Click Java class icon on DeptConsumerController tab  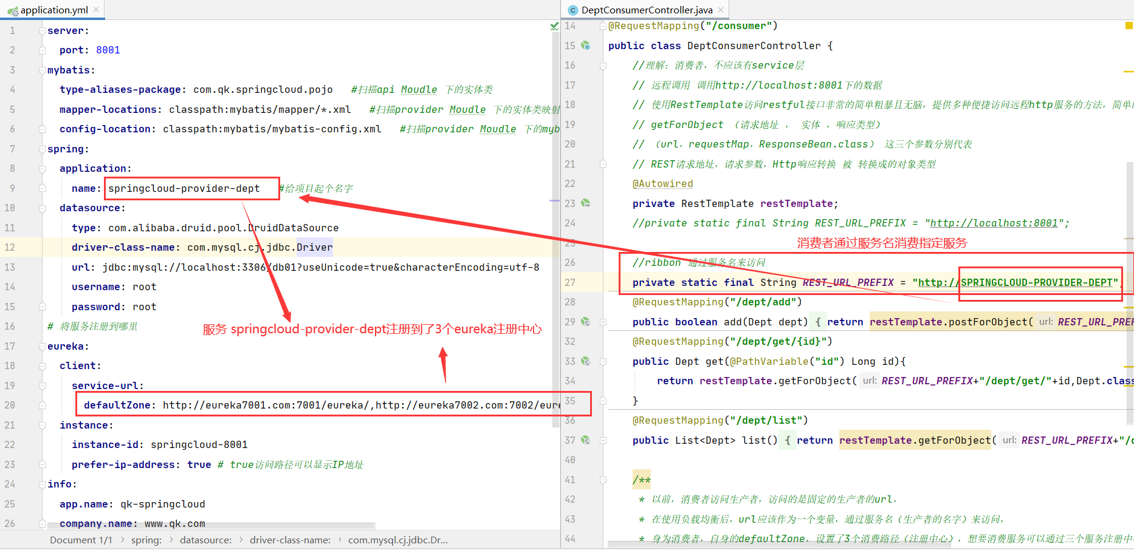(x=572, y=10)
